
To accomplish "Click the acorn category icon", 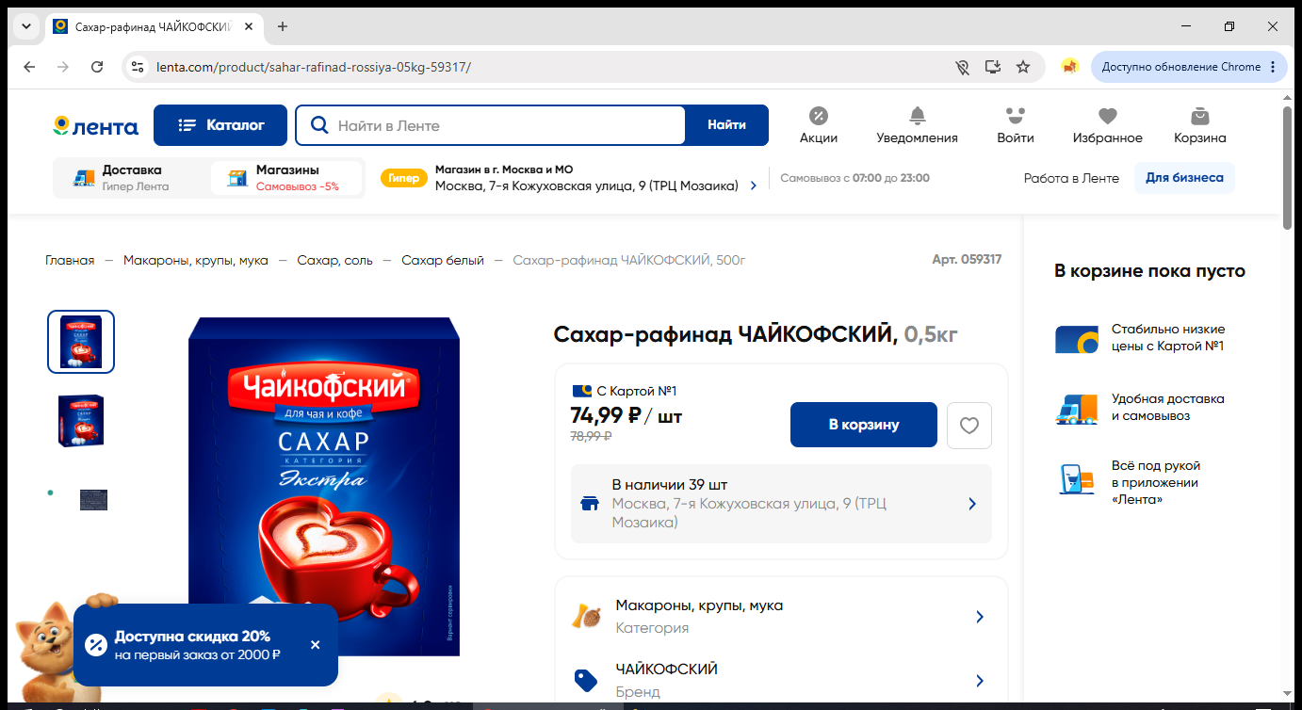I will coord(586,616).
